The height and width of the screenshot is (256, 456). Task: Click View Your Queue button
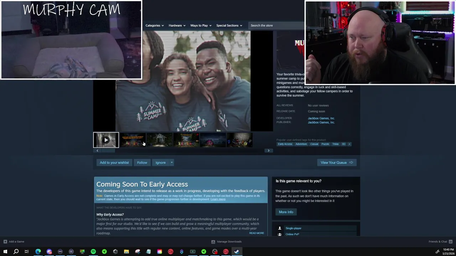pos(337,162)
